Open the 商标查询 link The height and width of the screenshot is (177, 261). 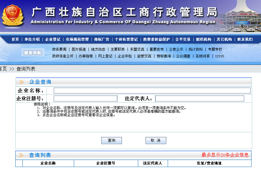pyautogui.click(x=164, y=56)
